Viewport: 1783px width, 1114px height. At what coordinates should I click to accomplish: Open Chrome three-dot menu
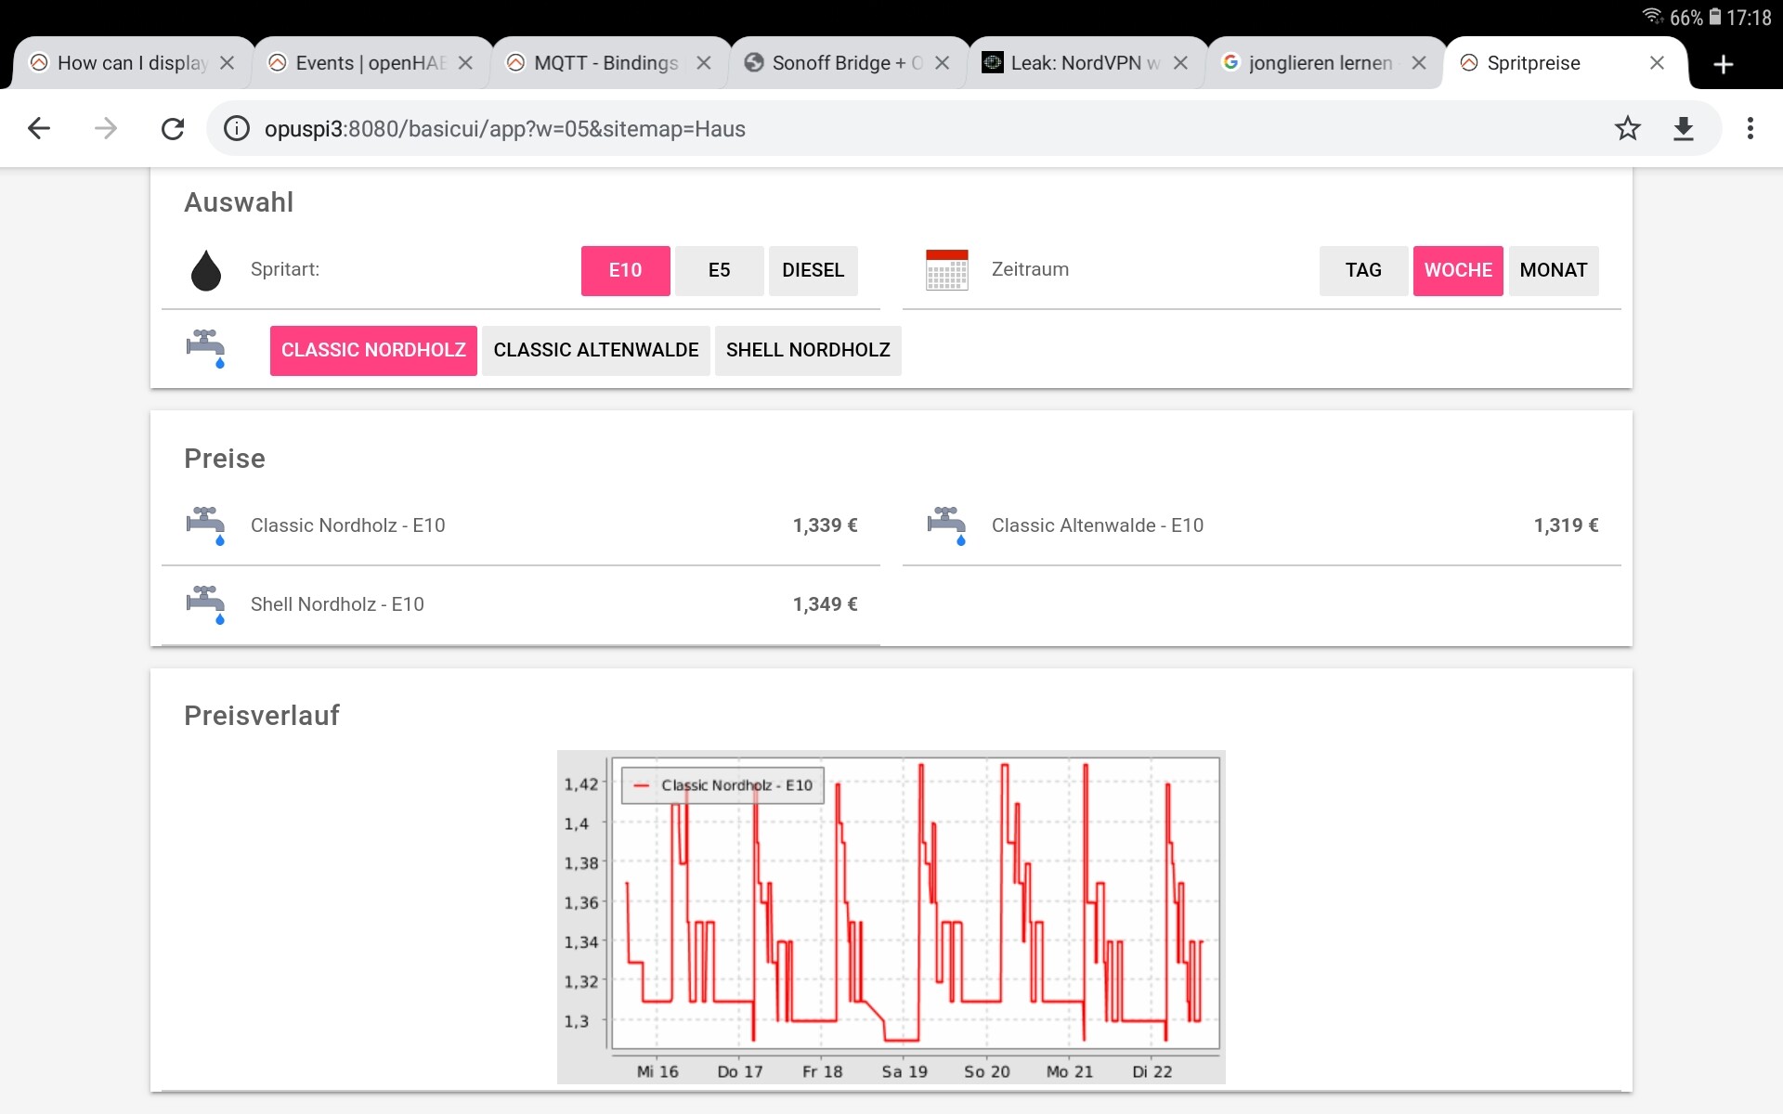point(1750,128)
